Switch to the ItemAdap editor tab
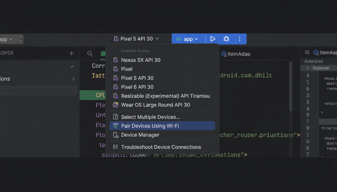 [x=236, y=54]
